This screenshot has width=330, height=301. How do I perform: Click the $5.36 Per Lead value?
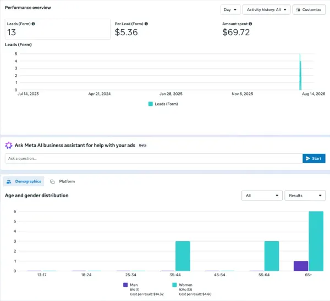(127, 32)
